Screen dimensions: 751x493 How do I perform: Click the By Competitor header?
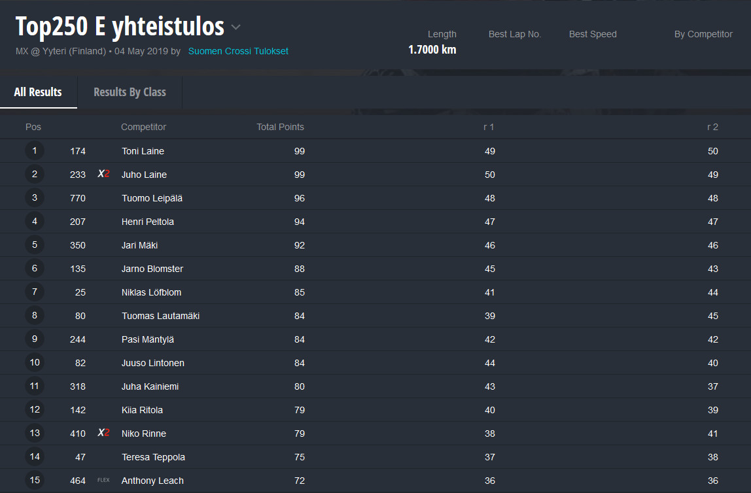coord(703,34)
